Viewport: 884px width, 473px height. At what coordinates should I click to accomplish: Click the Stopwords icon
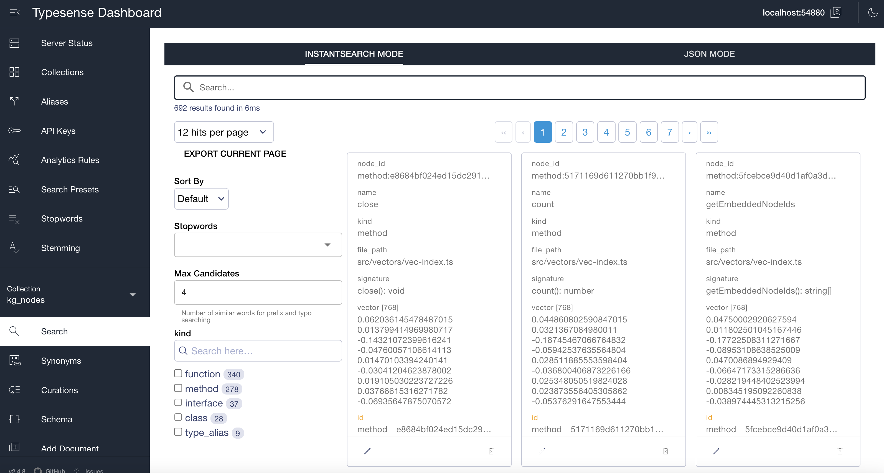tap(14, 219)
